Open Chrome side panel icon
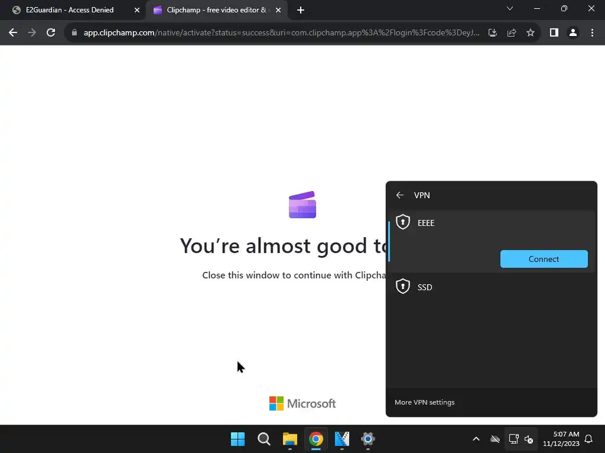This screenshot has height=453, width=605. (554, 33)
